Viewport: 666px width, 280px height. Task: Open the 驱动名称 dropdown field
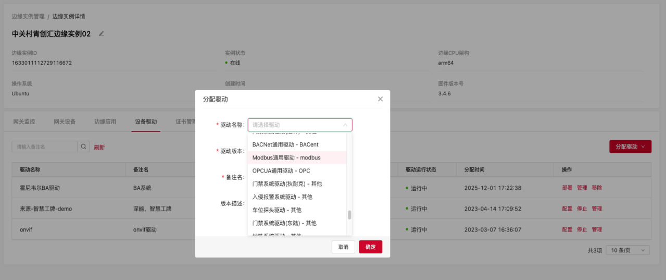pyautogui.click(x=300, y=125)
